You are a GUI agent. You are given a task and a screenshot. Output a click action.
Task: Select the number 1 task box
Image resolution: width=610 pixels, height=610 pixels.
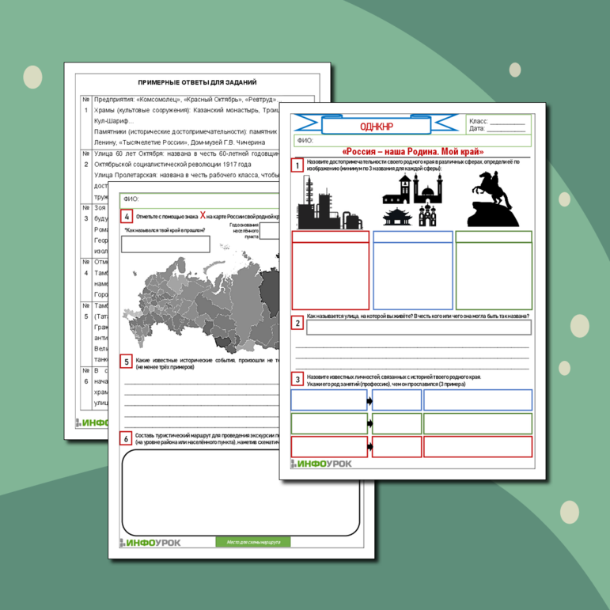(x=297, y=165)
